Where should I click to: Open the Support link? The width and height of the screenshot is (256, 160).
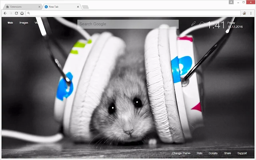[242, 153]
